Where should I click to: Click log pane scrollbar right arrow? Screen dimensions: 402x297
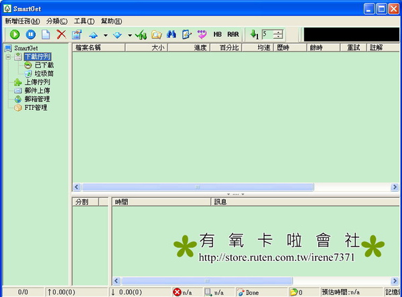[x=395, y=281]
